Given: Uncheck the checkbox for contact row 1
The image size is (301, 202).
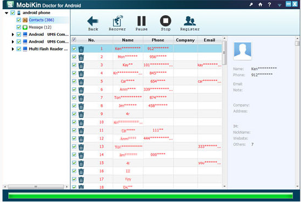Looking at the screenshot, I should [x=74, y=49].
